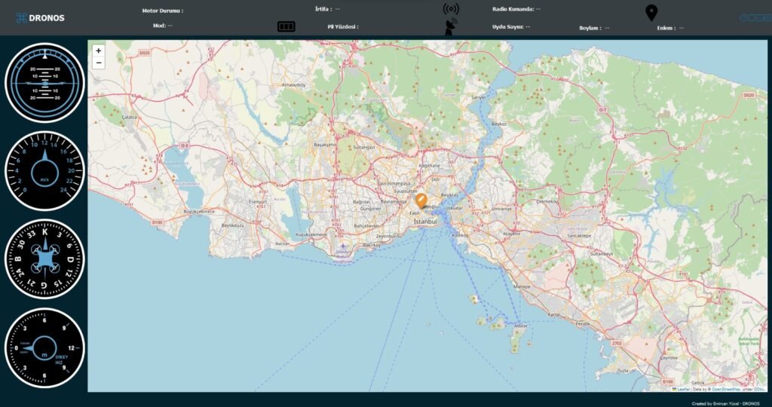Screen dimensions: 772x407
Task: Click the Motor Durumu status label
Action: point(163,11)
